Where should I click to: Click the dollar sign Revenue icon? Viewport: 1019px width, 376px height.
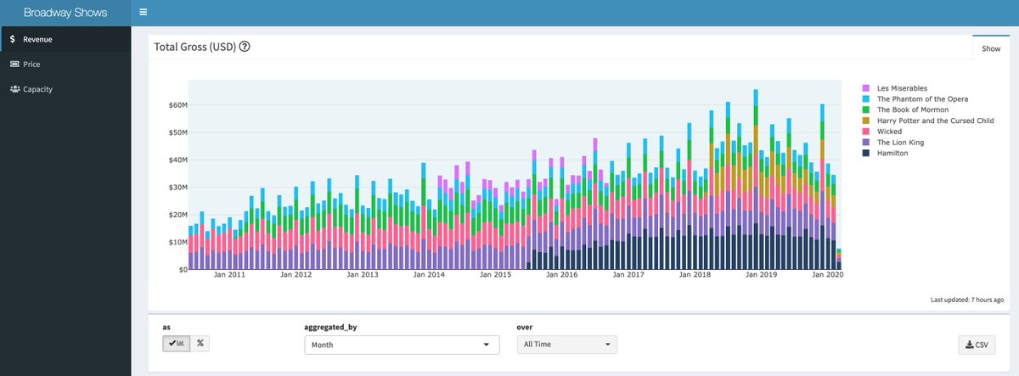pyautogui.click(x=13, y=39)
